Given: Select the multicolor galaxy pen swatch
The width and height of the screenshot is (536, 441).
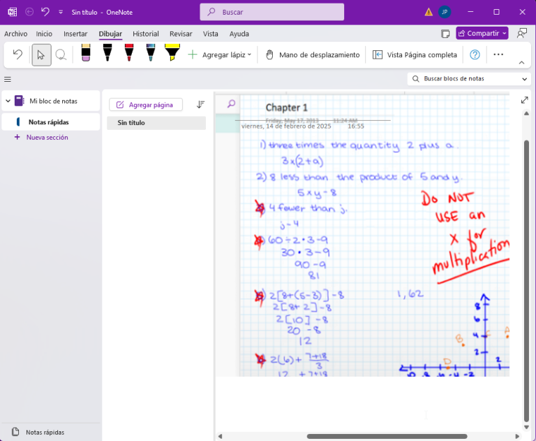Looking at the screenshot, I should coord(150,53).
